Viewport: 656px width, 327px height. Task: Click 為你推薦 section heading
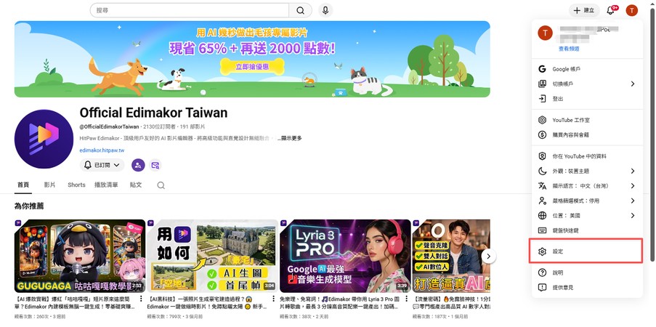point(29,206)
